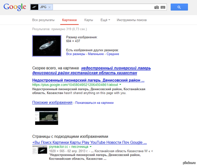Click the camera search-by-image icon
The height and width of the screenshot is (166, 197).
coord(156,7)
